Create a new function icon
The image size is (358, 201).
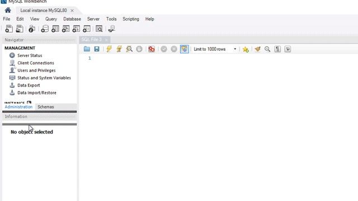tap(87, 28)
